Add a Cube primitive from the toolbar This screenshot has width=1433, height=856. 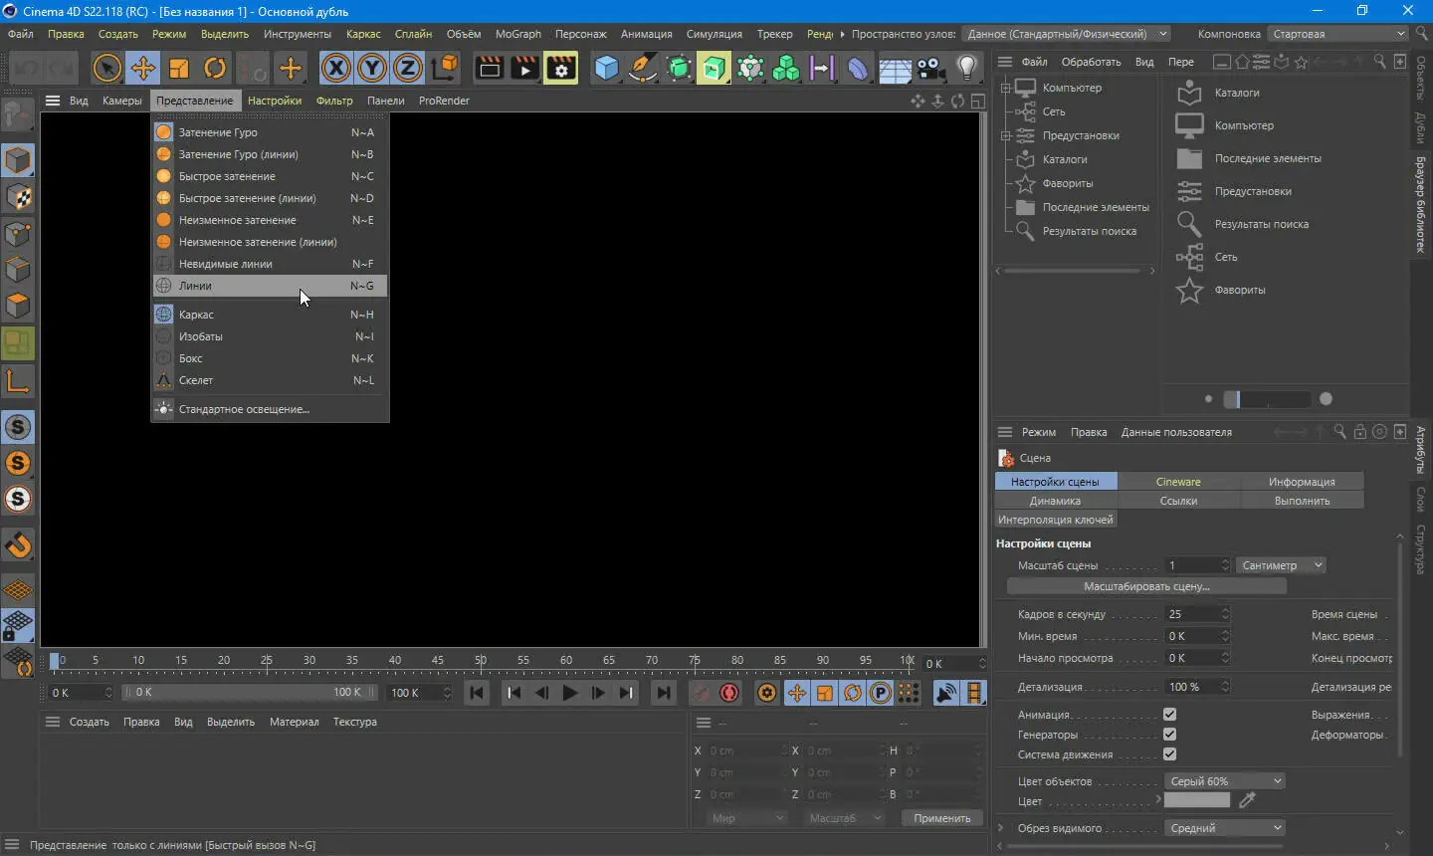606,68
